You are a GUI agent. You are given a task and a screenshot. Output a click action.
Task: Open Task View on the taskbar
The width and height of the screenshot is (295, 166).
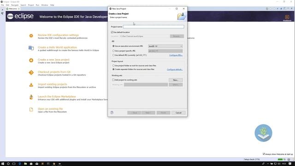pyautogui.click(x=14, y=164)
